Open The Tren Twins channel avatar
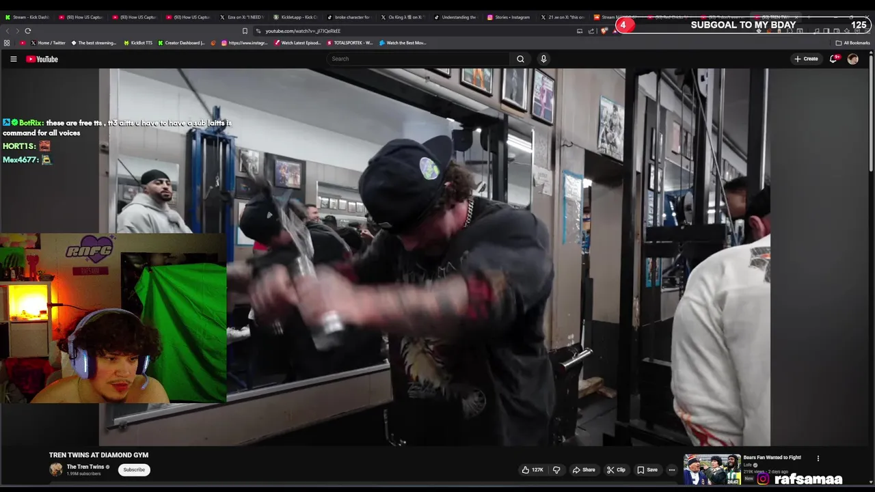Image resolution: width=875 pixels, height=492 pixels. [56, 469]
